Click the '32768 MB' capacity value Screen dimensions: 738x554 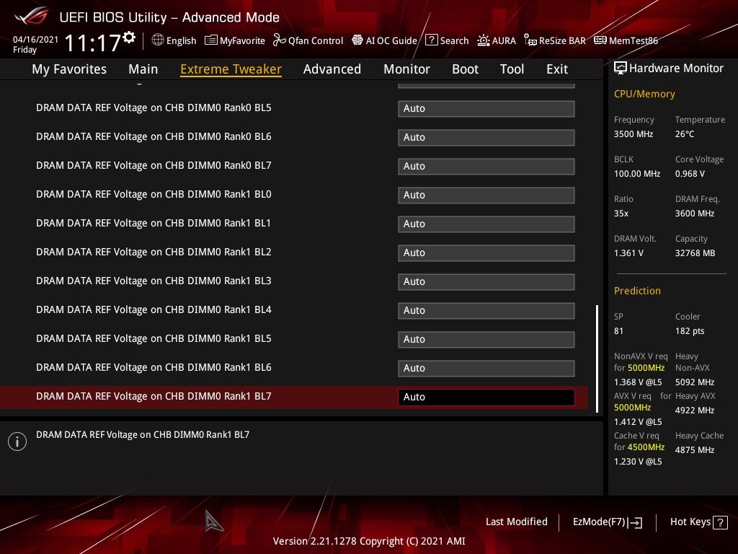pyautogui.click(x=695, y=253)
